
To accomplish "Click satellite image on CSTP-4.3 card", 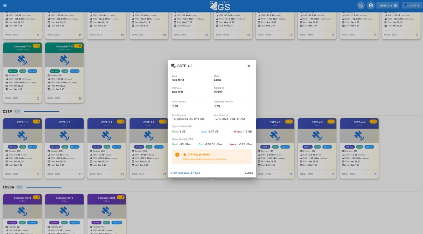I will pyautogui.click(x=317, y=135).
